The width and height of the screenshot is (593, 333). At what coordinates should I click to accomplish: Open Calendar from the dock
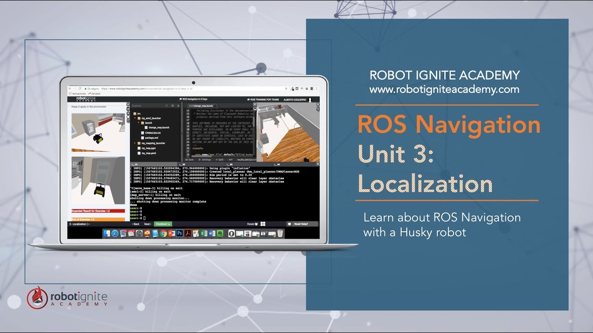click(131, 234)
